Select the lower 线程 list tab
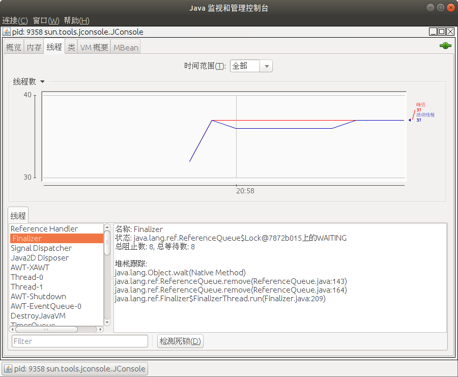458x377 pixels. click(18, 216)
